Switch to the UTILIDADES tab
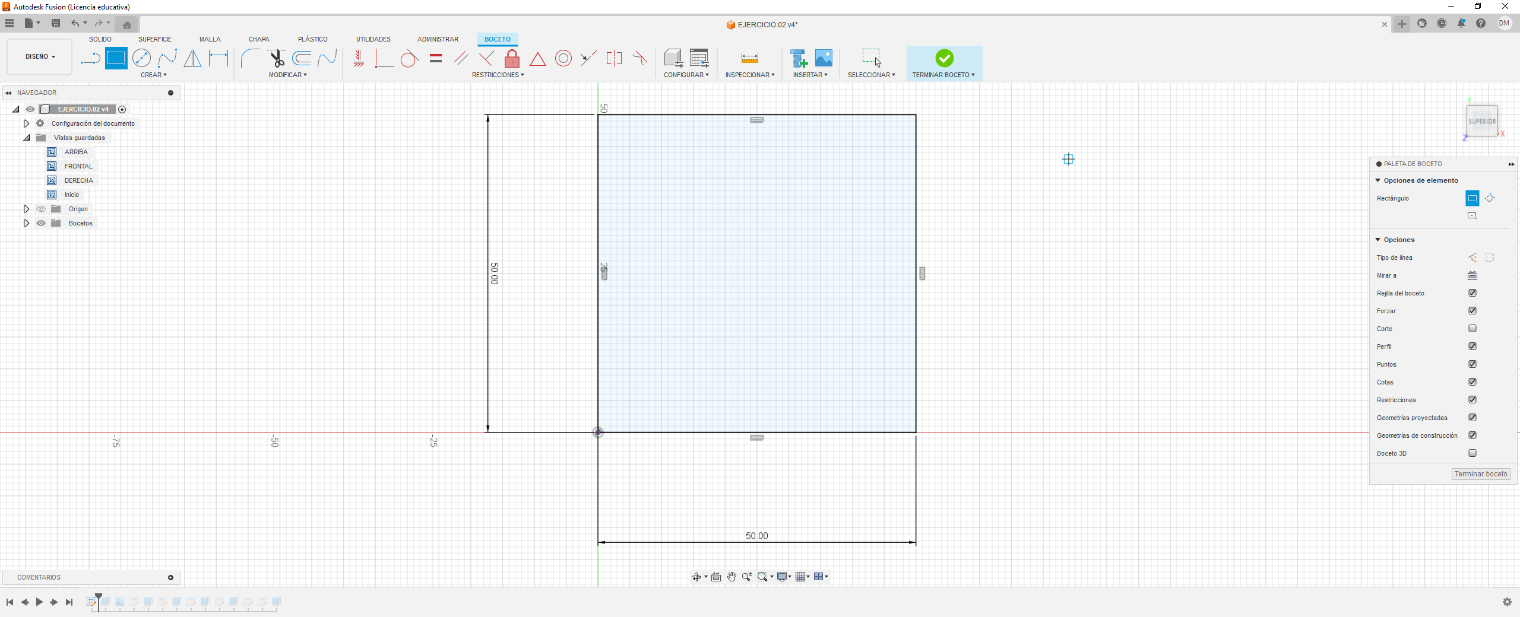The height and width of the screenshot is (617, 1520). (373, 39)
